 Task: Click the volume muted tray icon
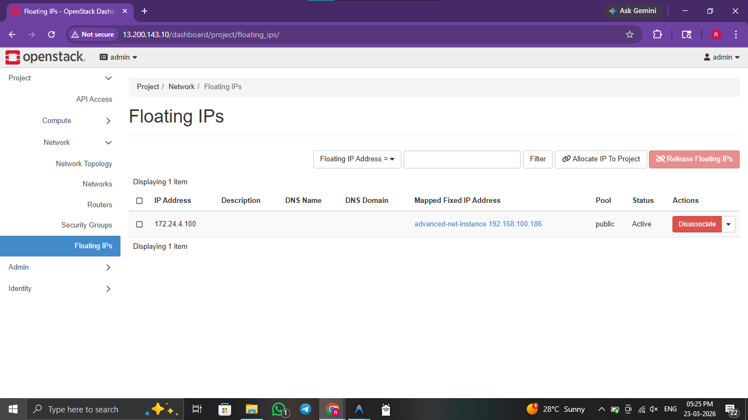[x=654, y=409]
